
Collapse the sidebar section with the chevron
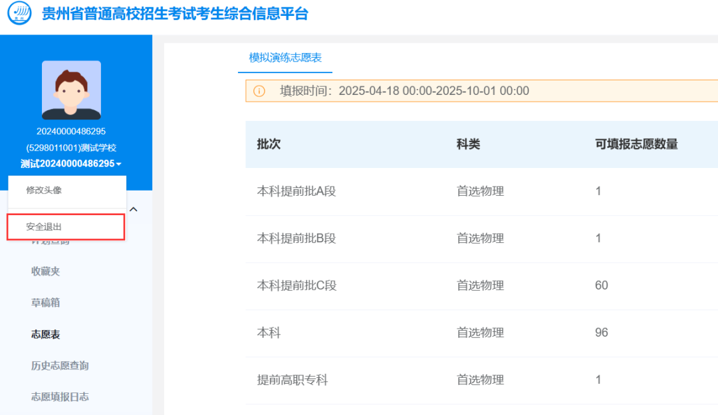pos(134,208)
